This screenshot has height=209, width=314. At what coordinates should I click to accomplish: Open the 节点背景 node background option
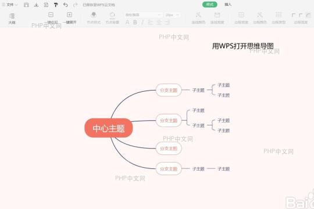[x=112, y=18]
